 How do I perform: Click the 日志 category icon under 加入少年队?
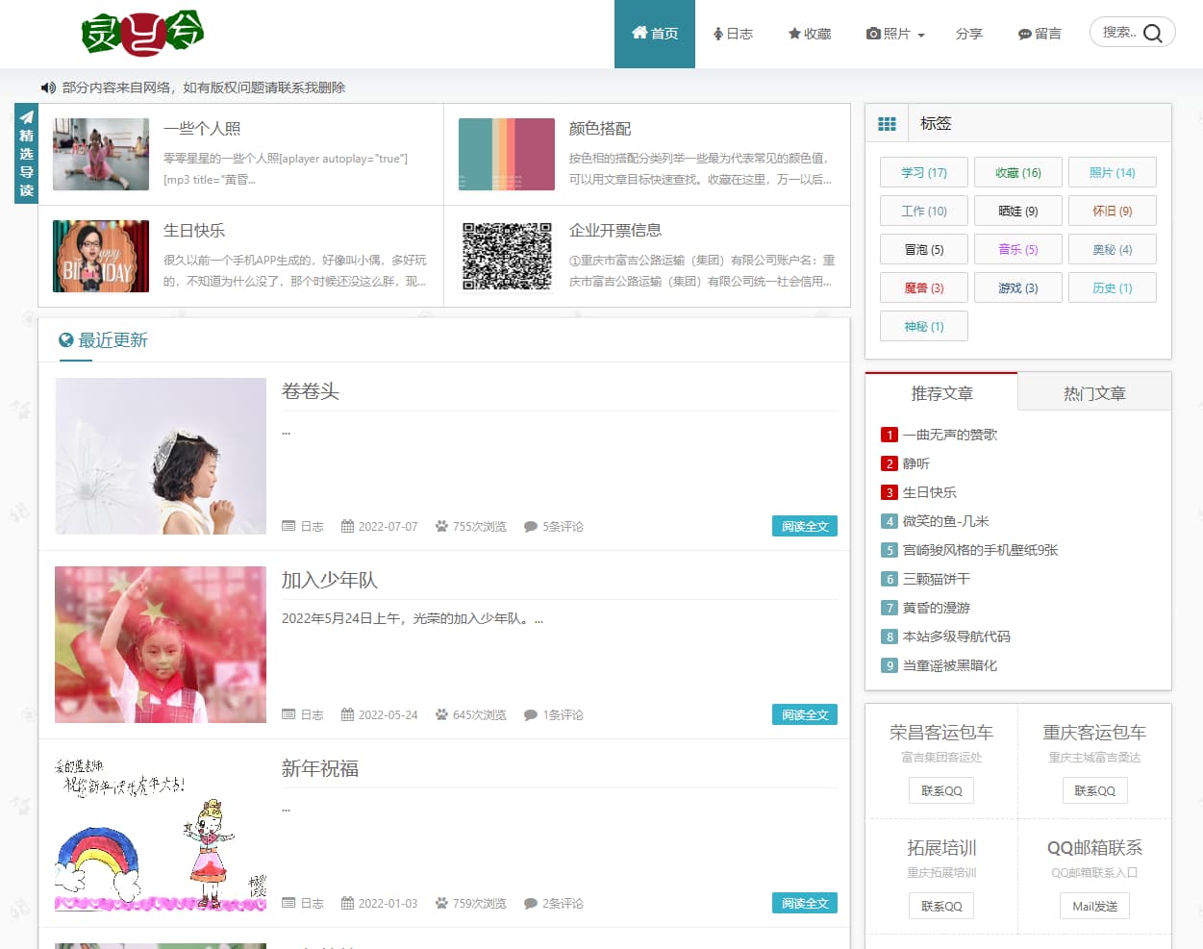point(288,715)
